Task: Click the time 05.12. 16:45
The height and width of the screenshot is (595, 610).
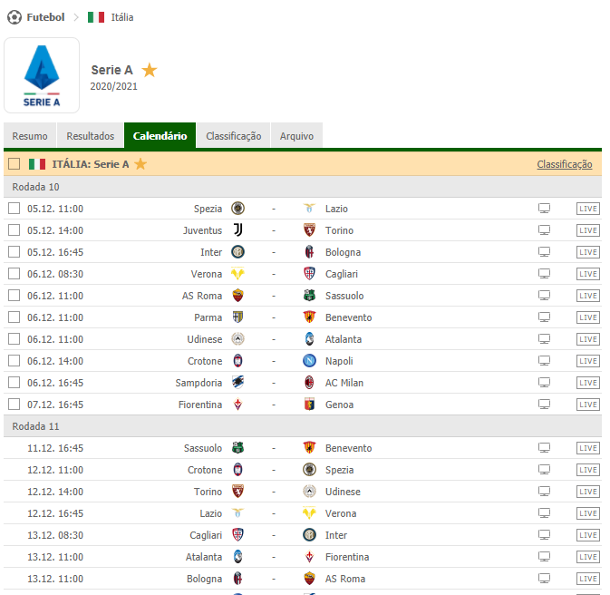Action: pos(55,252)
